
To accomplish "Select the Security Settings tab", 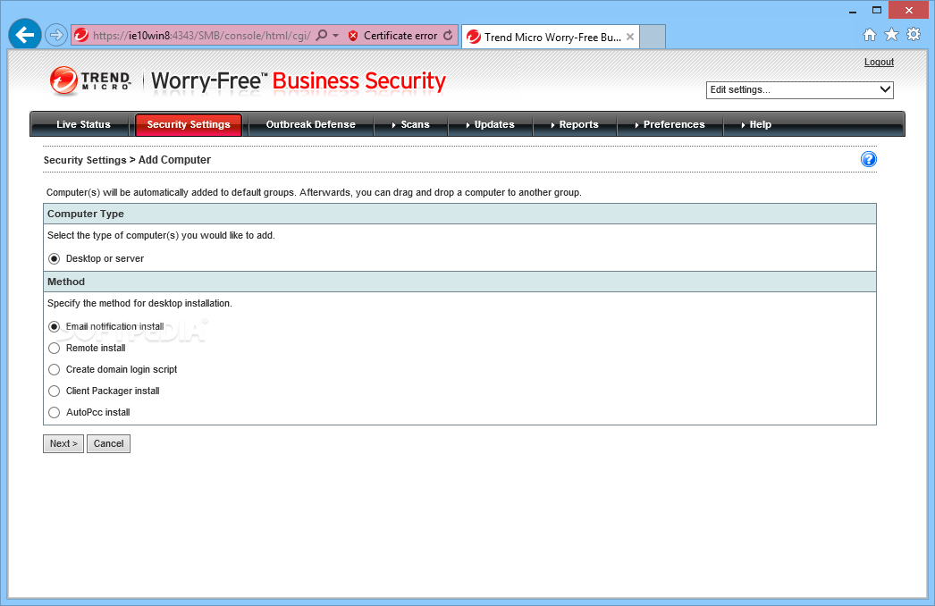I will tap(189, 124).
